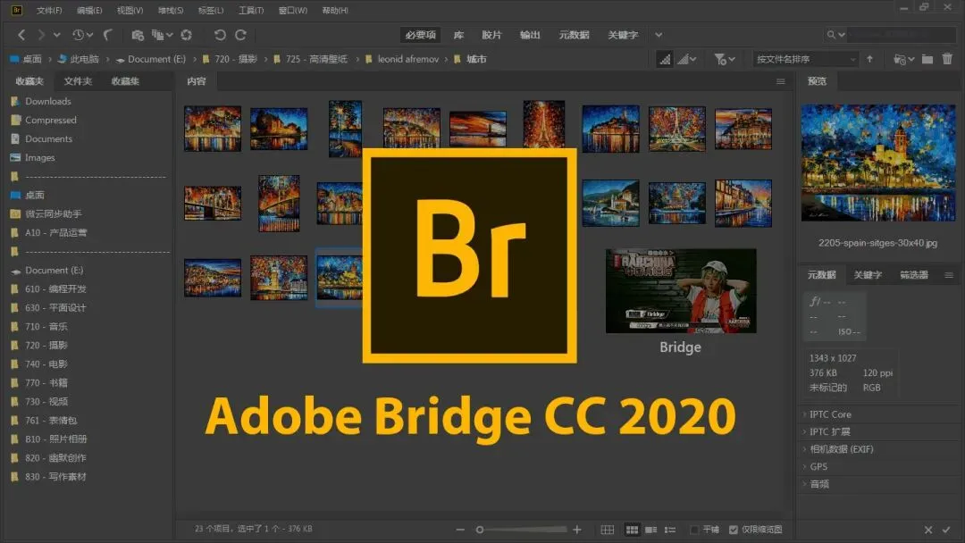Switch to the 胶片 workspace
Viewport: 965px width, 543px height.
[491, 35]
